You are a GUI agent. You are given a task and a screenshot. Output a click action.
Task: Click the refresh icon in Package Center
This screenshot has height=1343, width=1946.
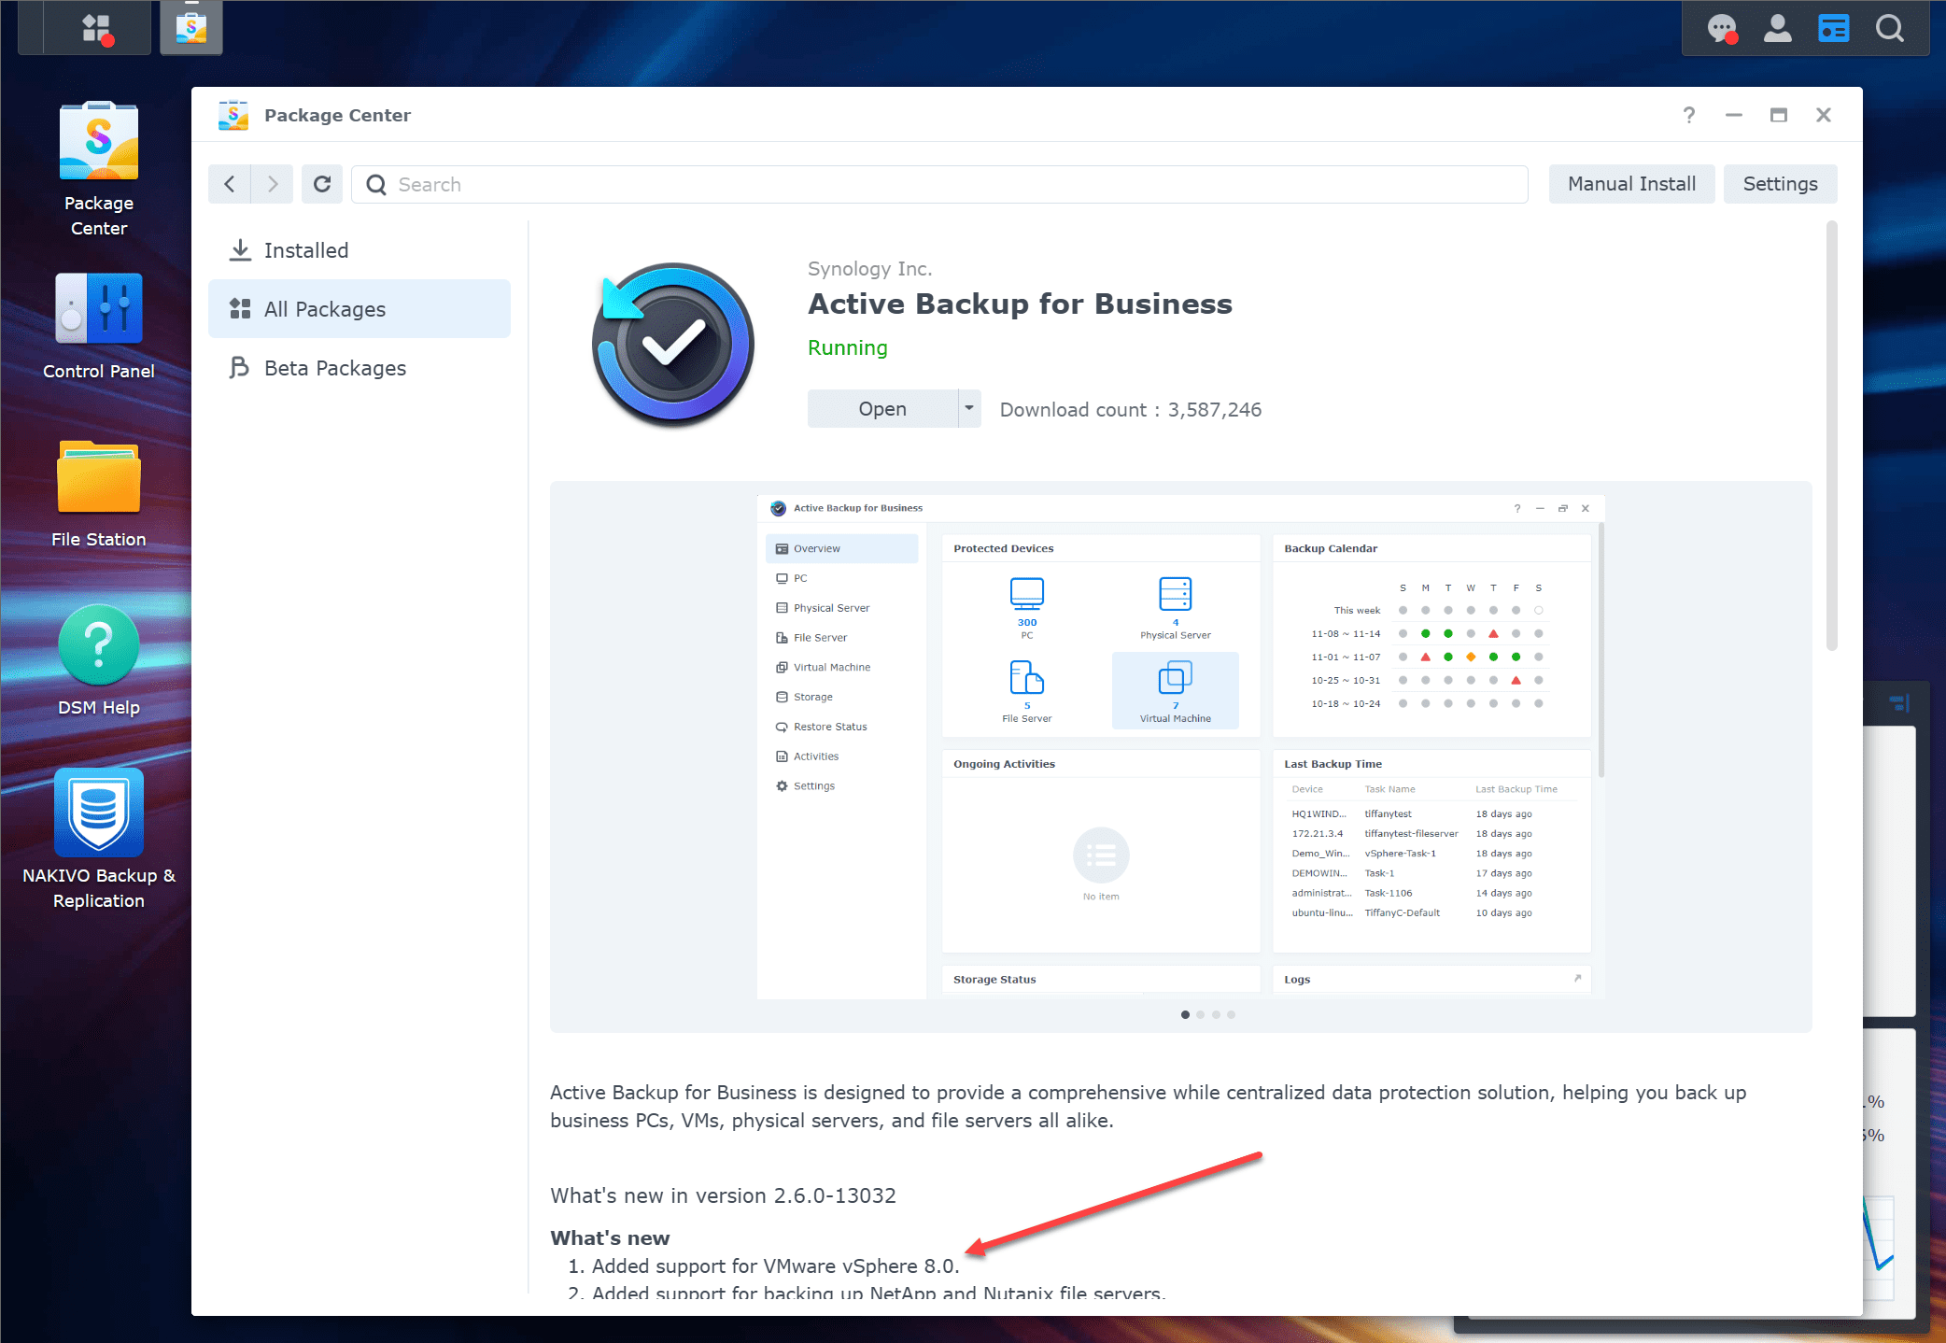[x=322, y=184]
